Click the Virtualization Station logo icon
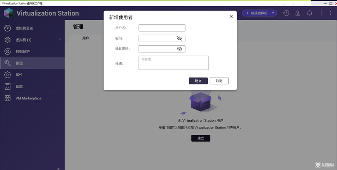 coord(8,13)
